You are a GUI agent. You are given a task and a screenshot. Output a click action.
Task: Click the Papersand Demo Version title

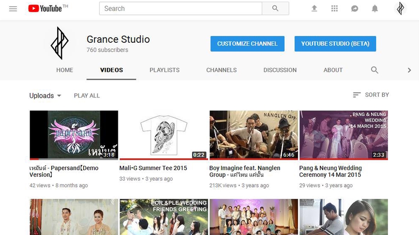click(64, 171)
